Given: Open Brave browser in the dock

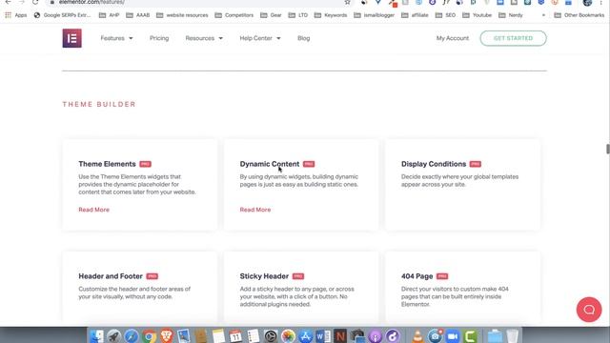Looking at the screenshot, I should click(x=167, y=335).
